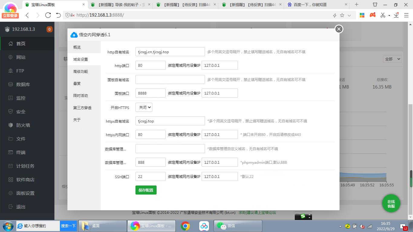The width and height of the screenshot is (413, 232).
Task: Switch to the 百度一下，你就知道 tab
Action: tap(317, 5)
